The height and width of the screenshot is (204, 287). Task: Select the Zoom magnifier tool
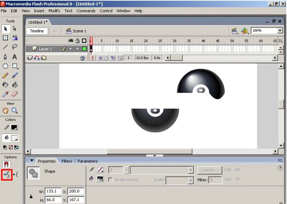15,111
